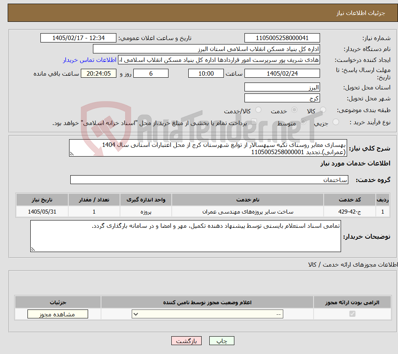Click the deadline date field 1405/02/24
This screenshot has height=354, width=398.
click(x=282, y=74)
